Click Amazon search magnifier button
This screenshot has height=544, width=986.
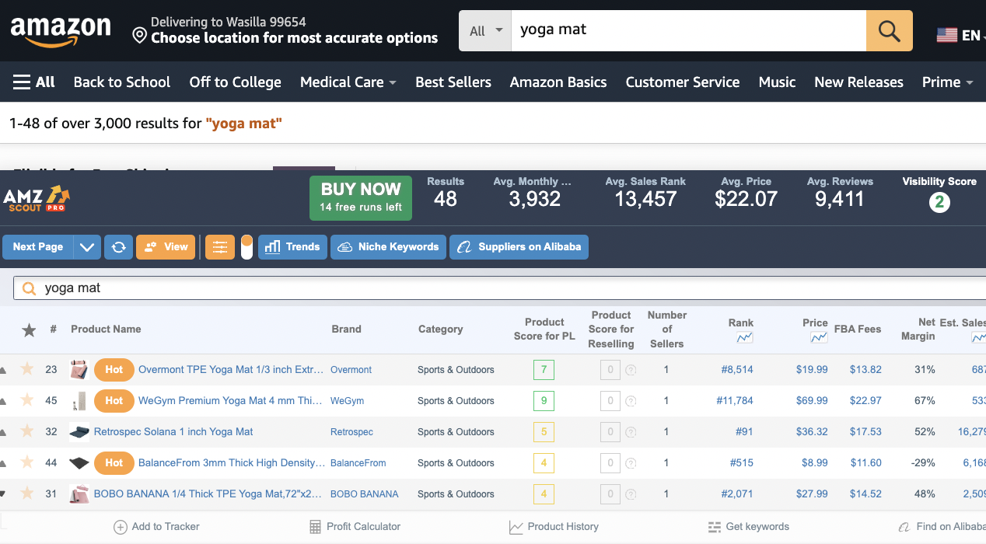[x=889, y=31]
